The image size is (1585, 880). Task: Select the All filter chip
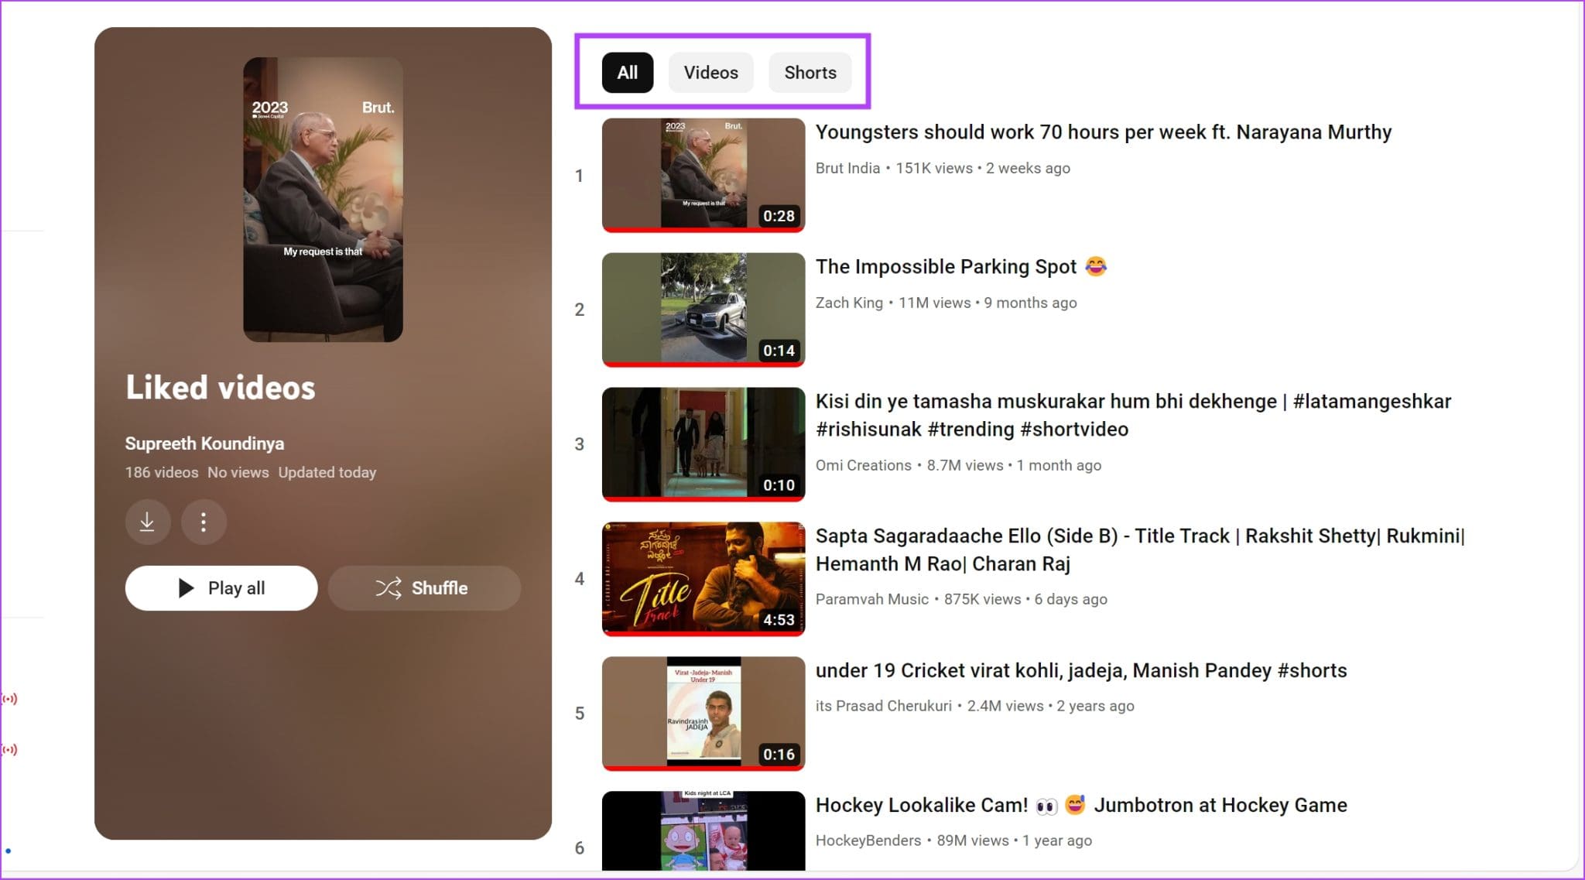(x=627, y=72)
